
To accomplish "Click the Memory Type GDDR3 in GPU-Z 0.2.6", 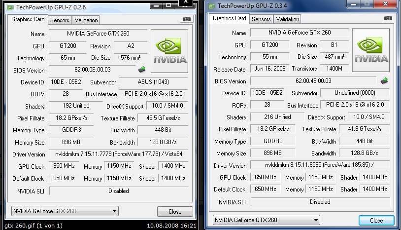I will [x=71, y=130].
